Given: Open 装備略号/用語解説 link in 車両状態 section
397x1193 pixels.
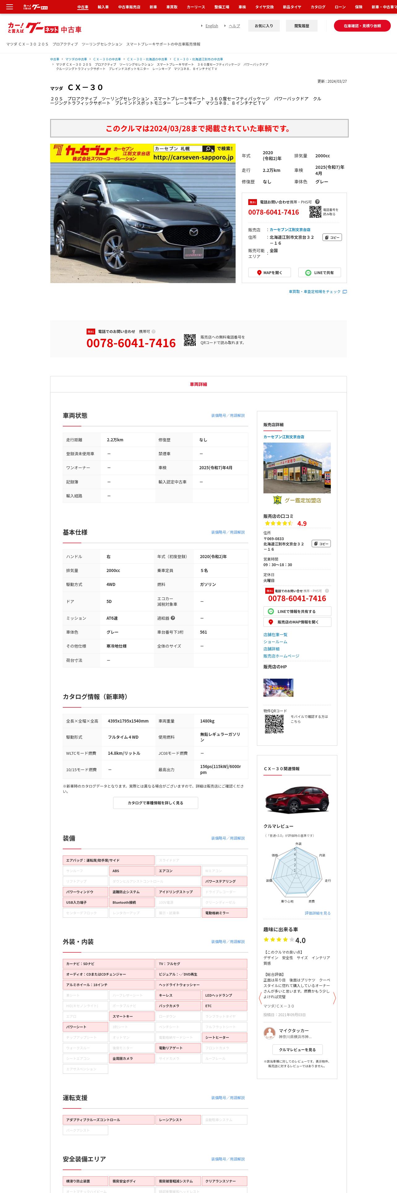Looking at the screenshot, I should pos(228,415).
